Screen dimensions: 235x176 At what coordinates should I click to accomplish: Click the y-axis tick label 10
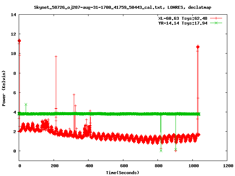(x=13, y=54)
